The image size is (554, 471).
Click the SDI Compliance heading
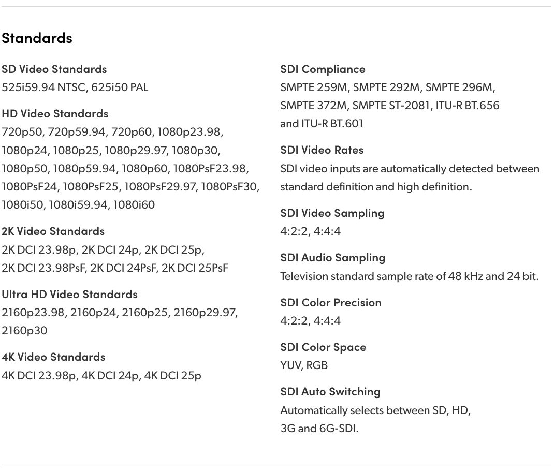323,69
